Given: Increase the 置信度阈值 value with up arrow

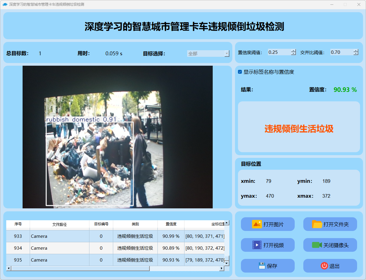Looking at the screenshot, I should [294, 51].
